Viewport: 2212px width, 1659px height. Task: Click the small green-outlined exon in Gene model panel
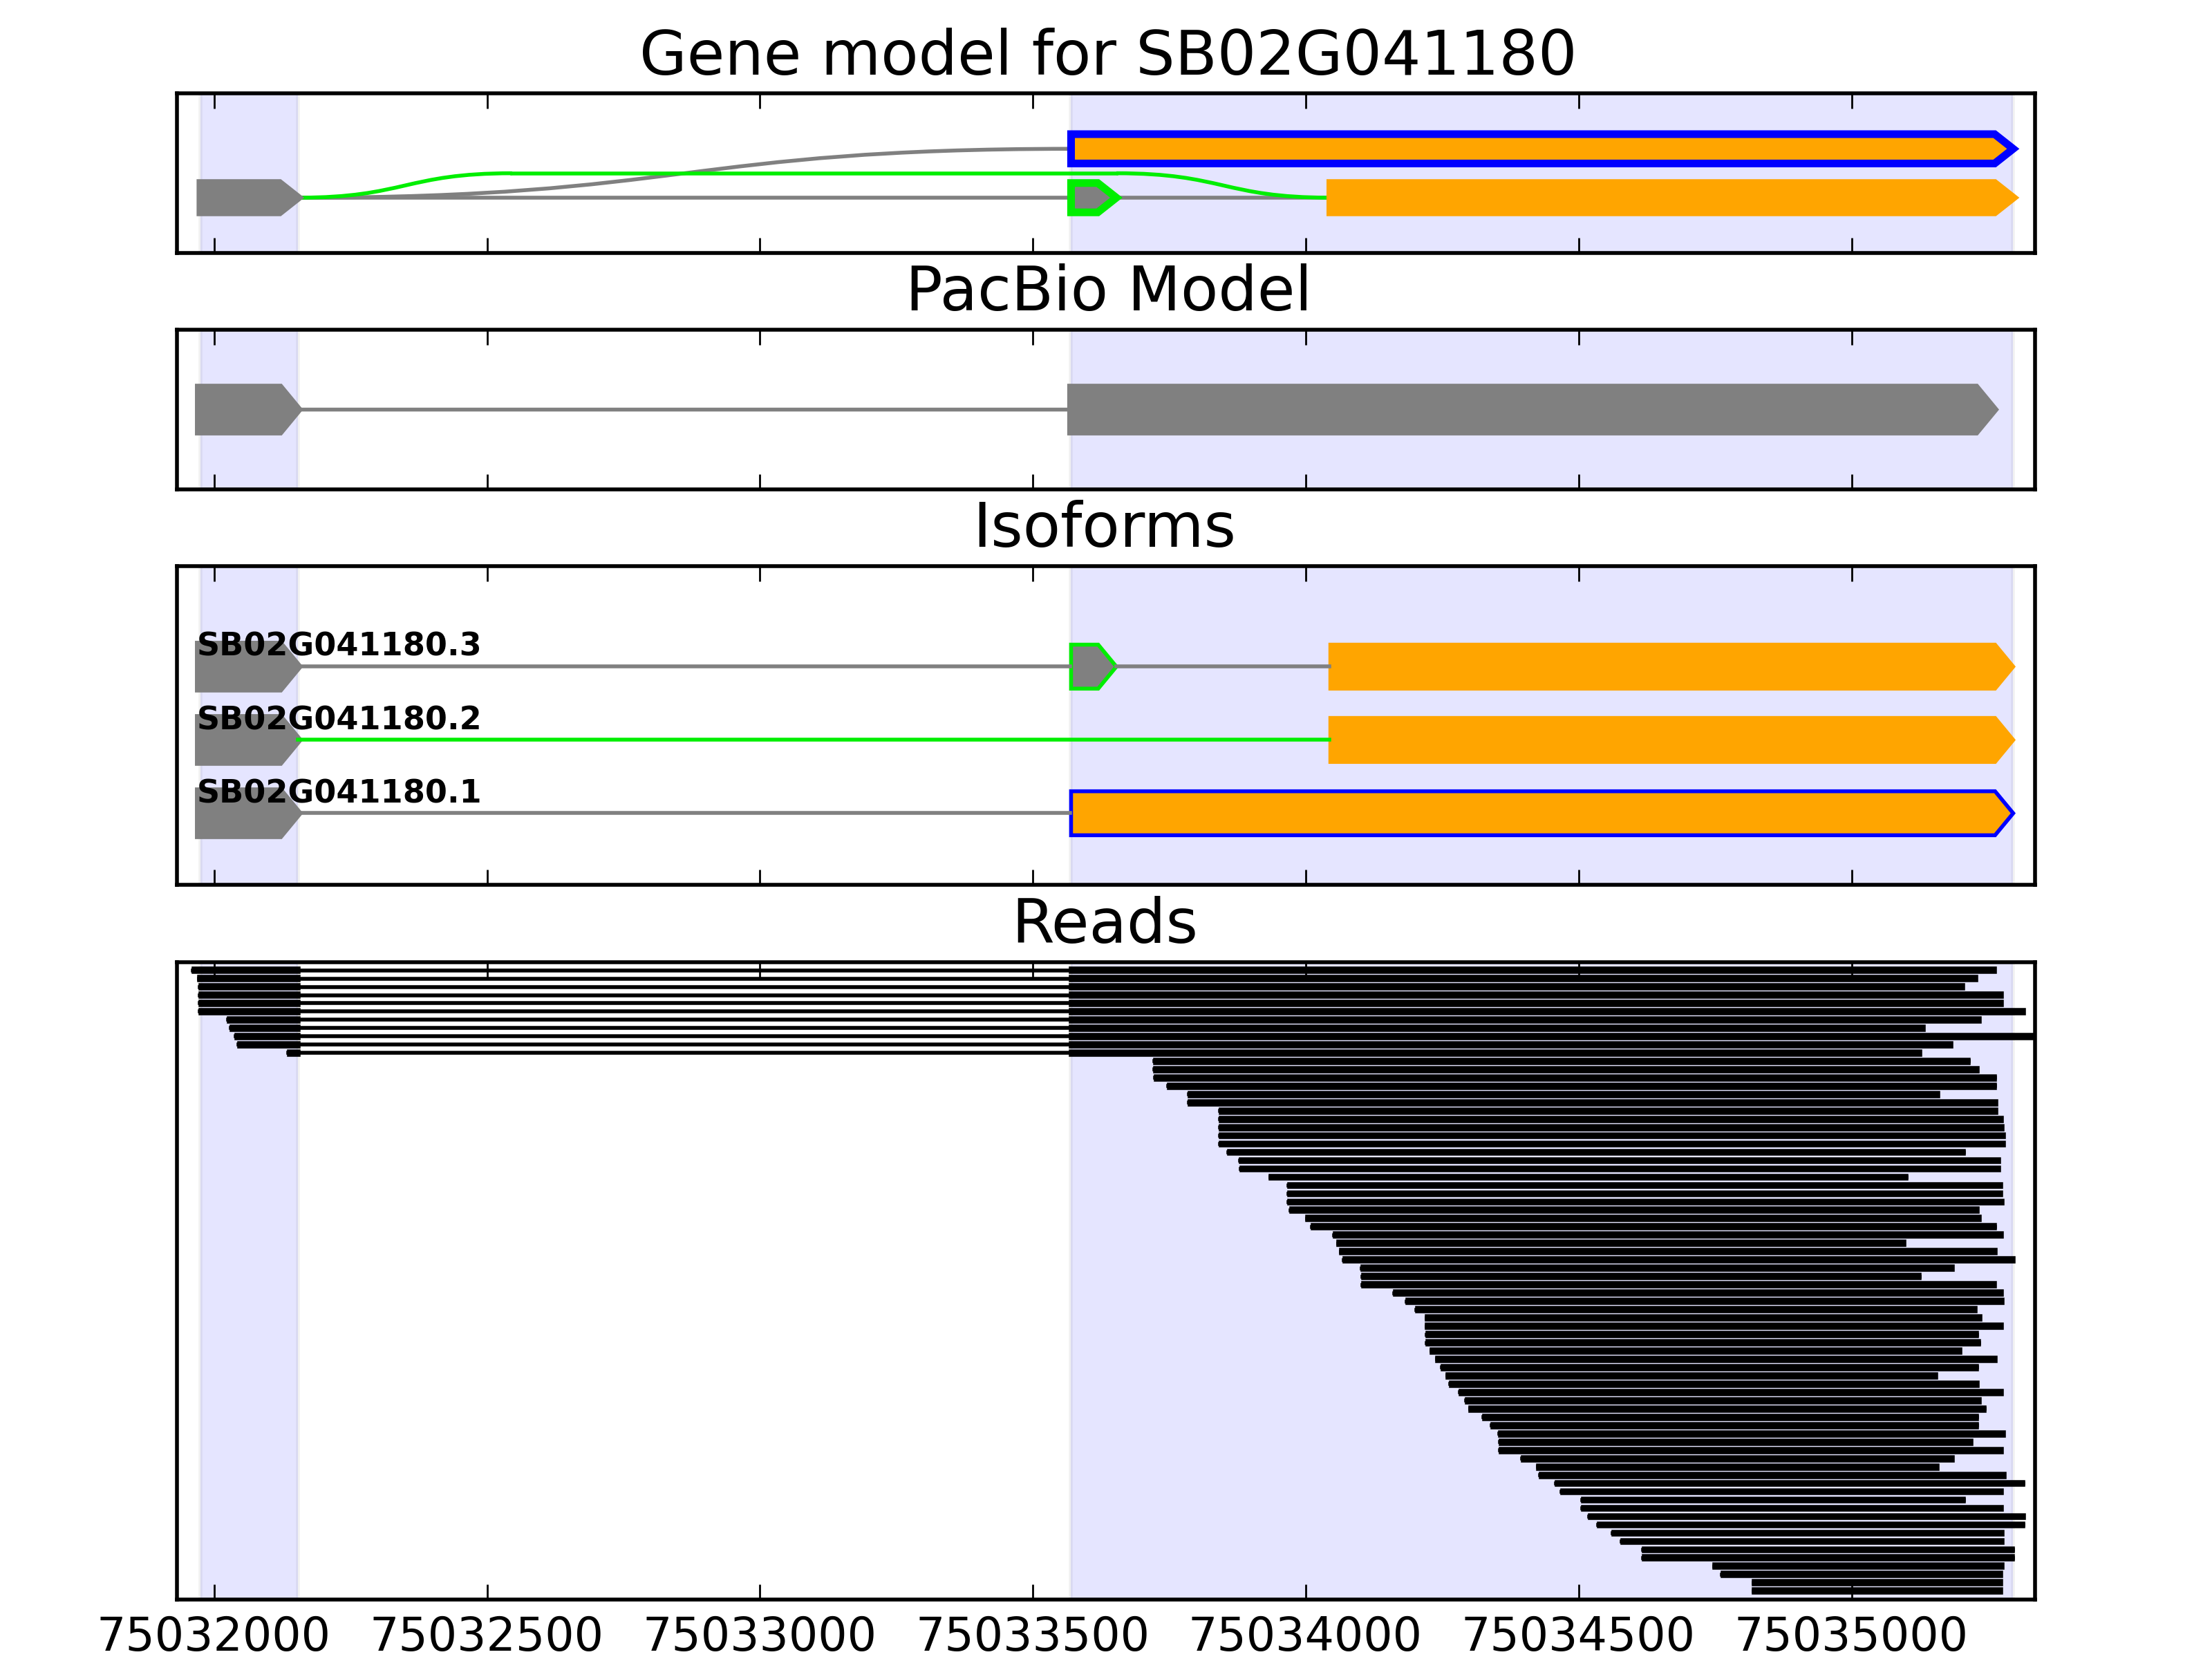(x=1090, y=198)
